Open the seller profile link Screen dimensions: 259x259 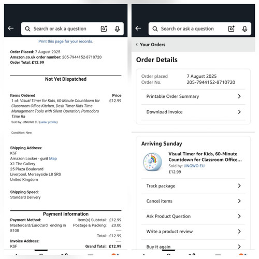(48, 122)
